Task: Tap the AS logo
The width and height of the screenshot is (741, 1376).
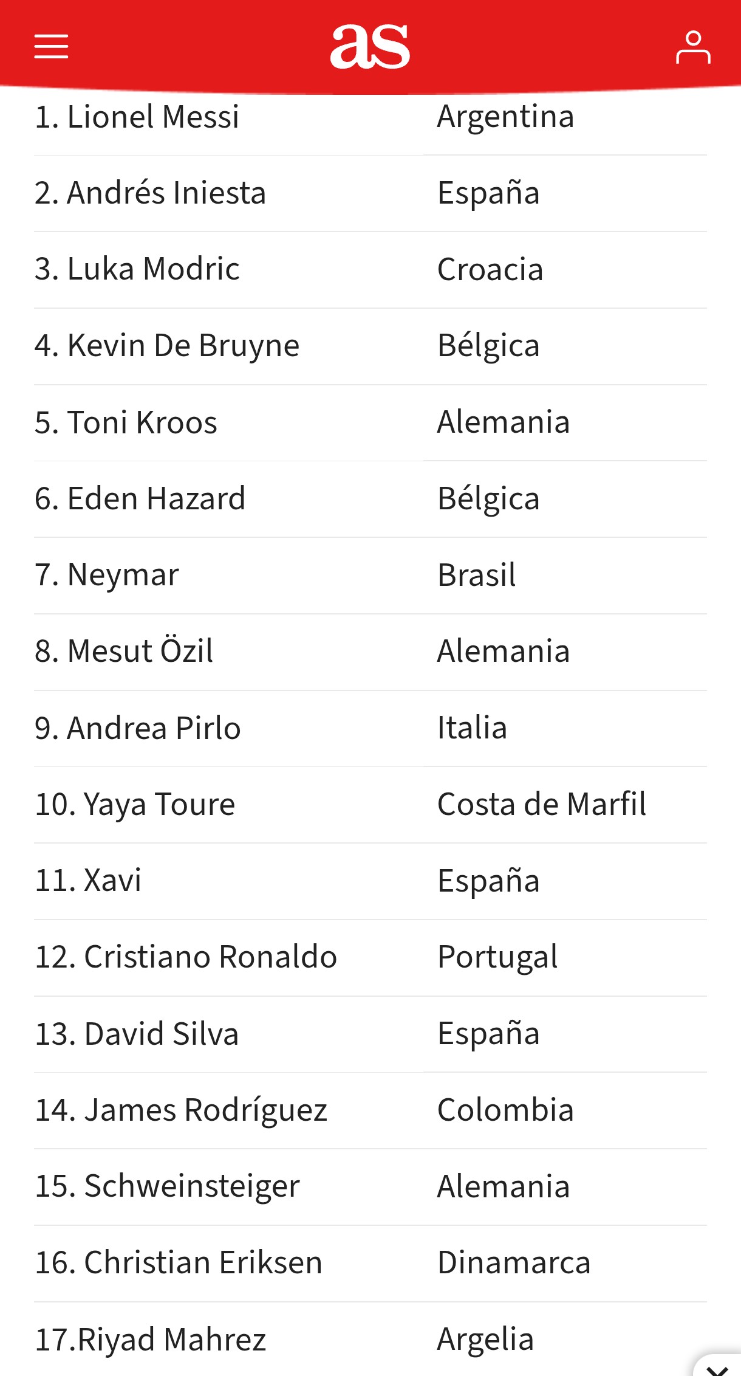Action: tap(370, 47)
